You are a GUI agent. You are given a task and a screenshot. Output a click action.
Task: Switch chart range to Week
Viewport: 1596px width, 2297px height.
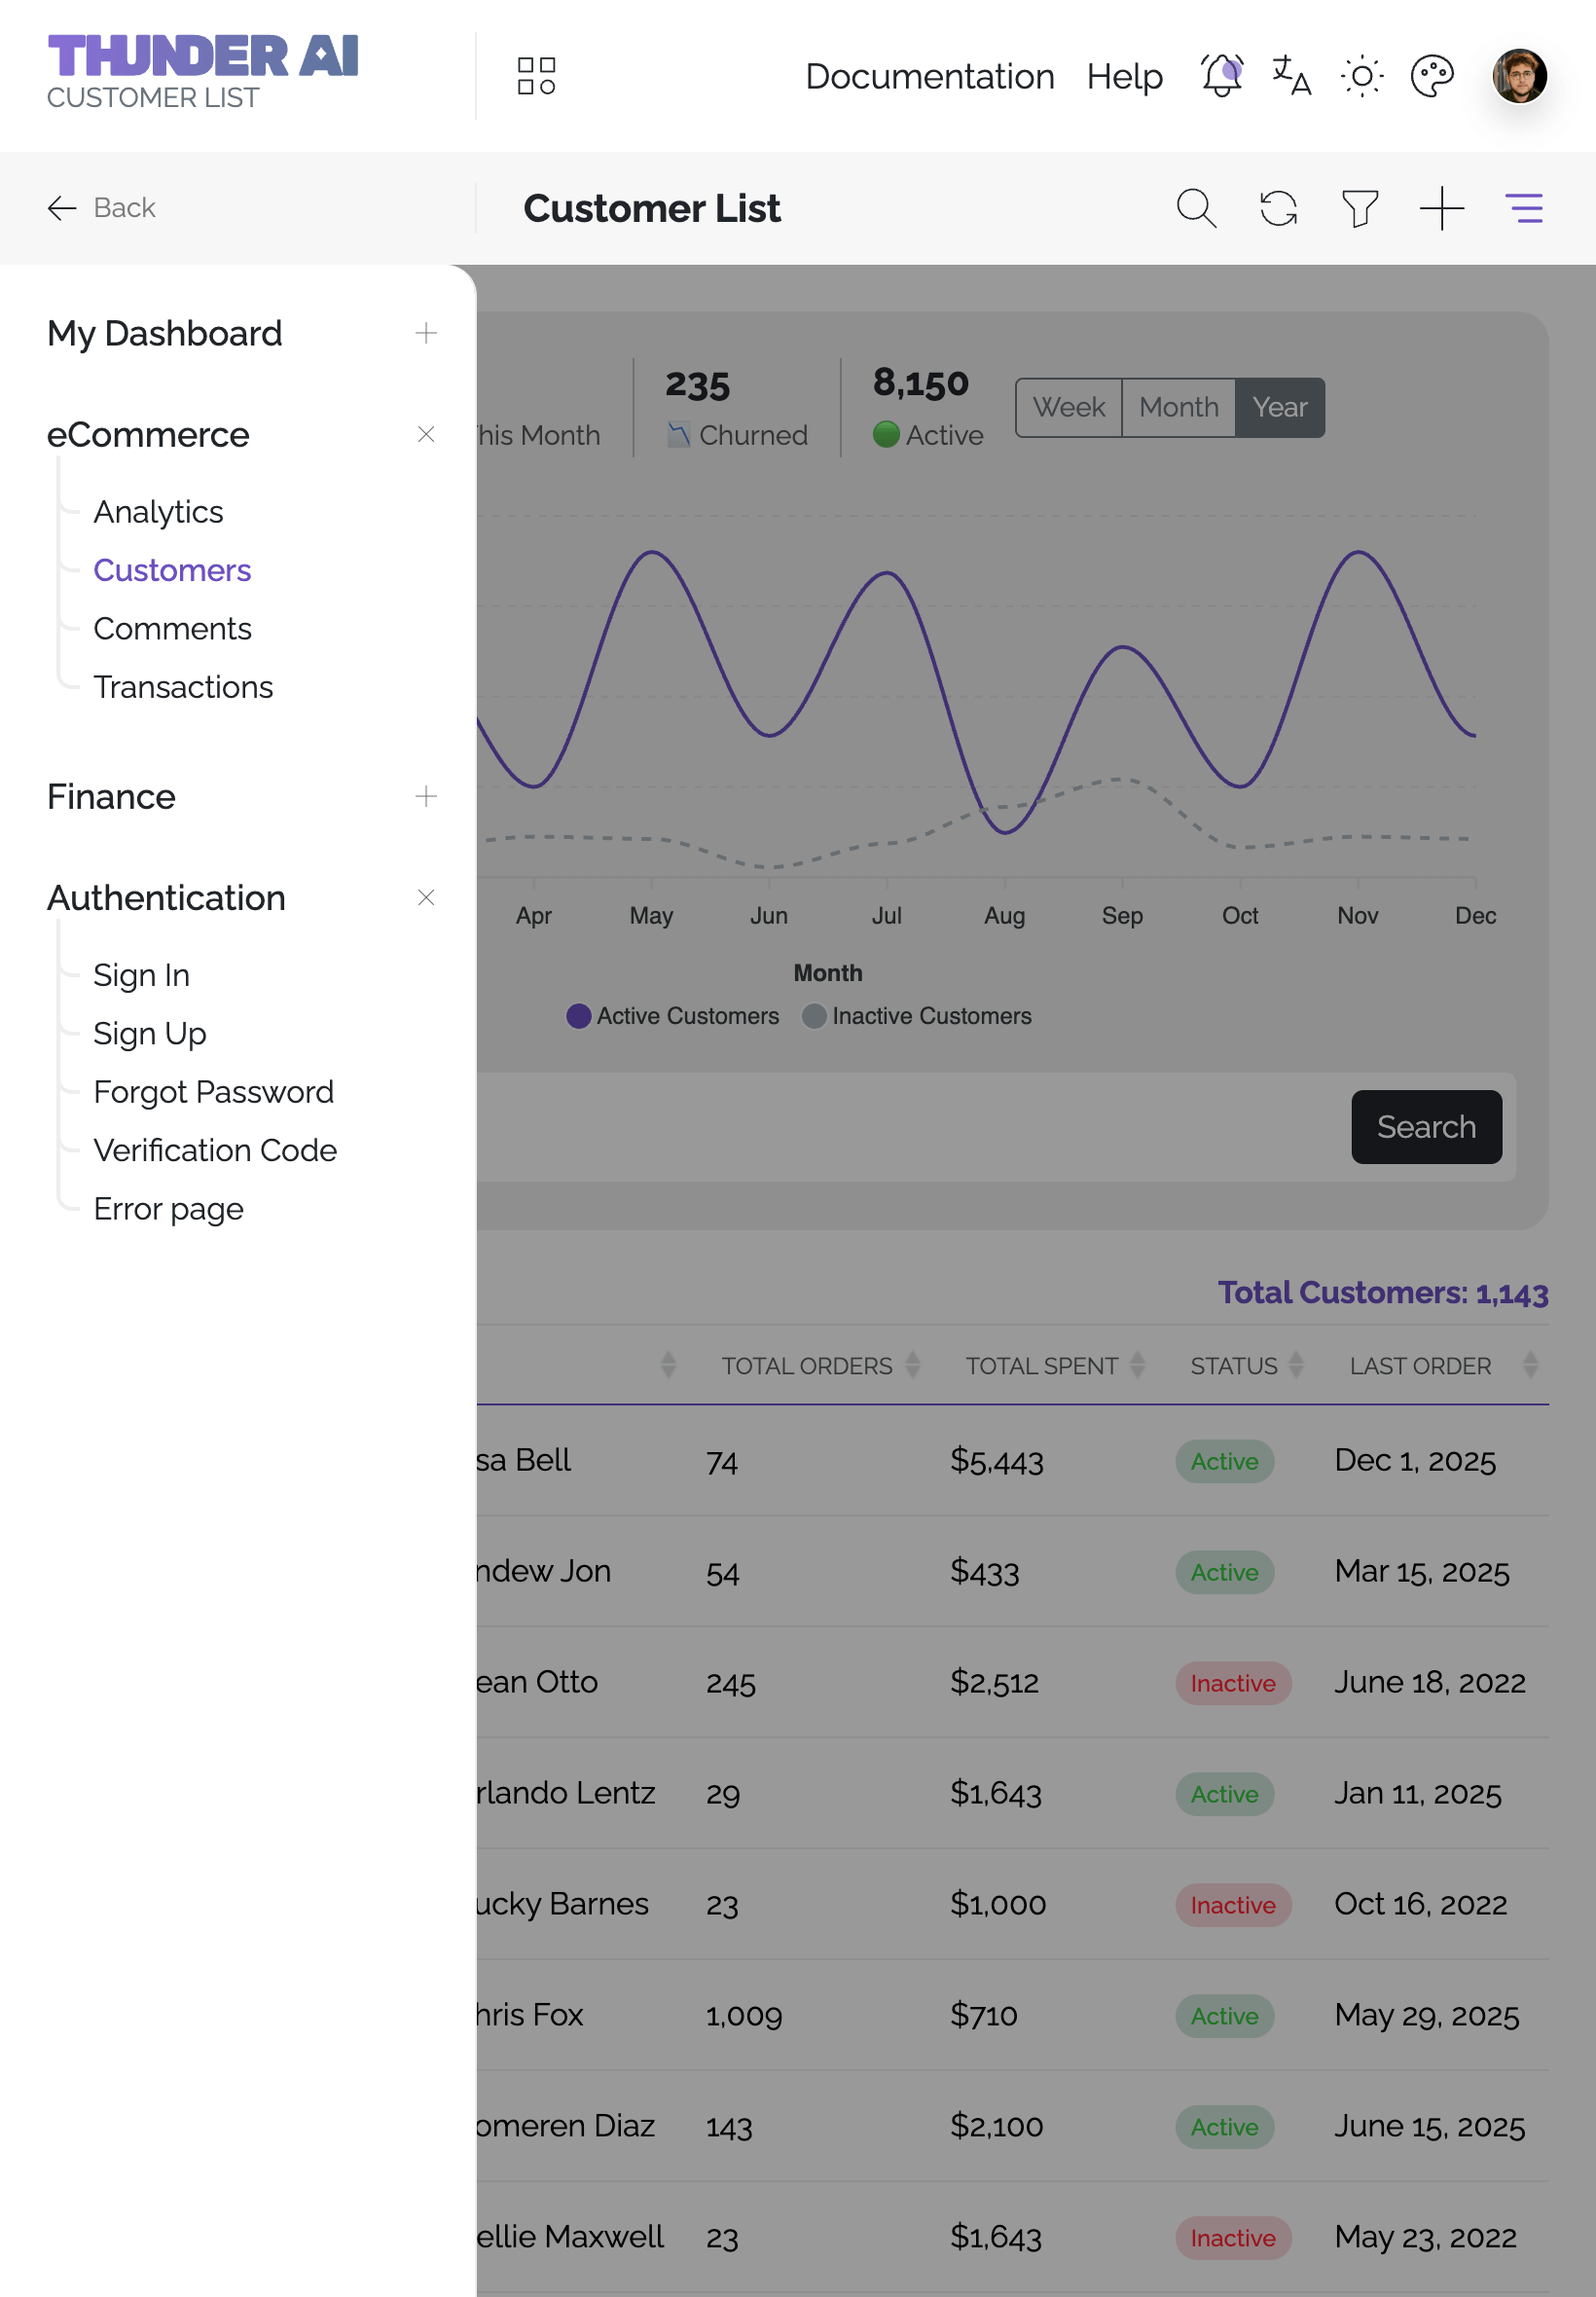click(x=1068, y=407)
